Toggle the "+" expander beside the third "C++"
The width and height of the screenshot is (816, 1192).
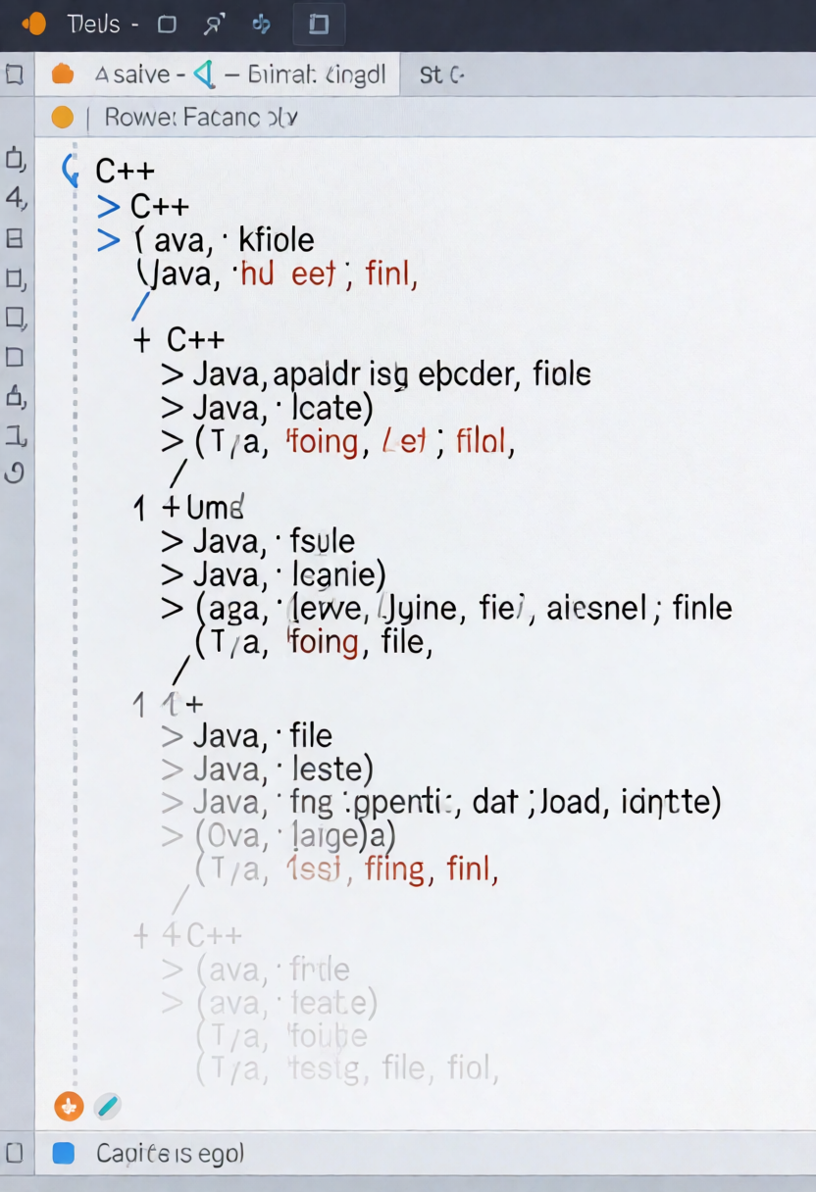[142, 340]
